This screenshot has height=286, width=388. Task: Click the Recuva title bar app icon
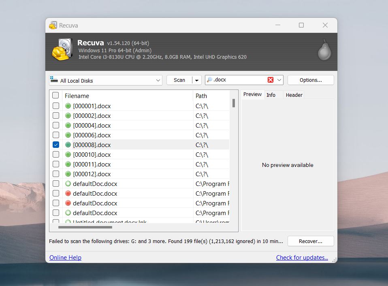click(53, 25)
